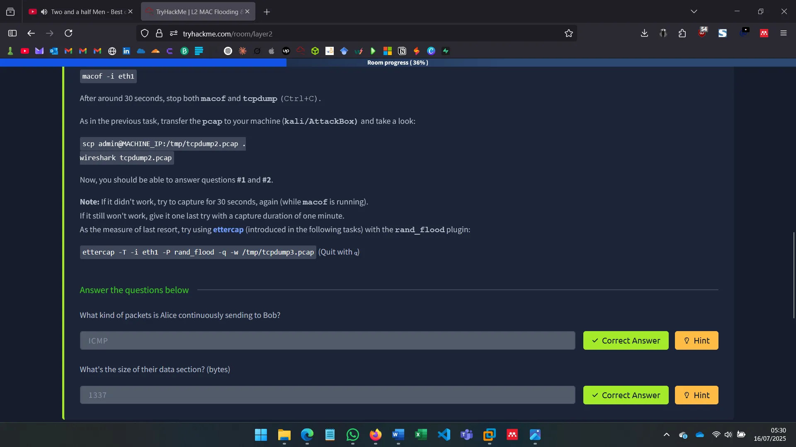Open the Mendeley extension icon
796x447 pixels.
(764, 33)
